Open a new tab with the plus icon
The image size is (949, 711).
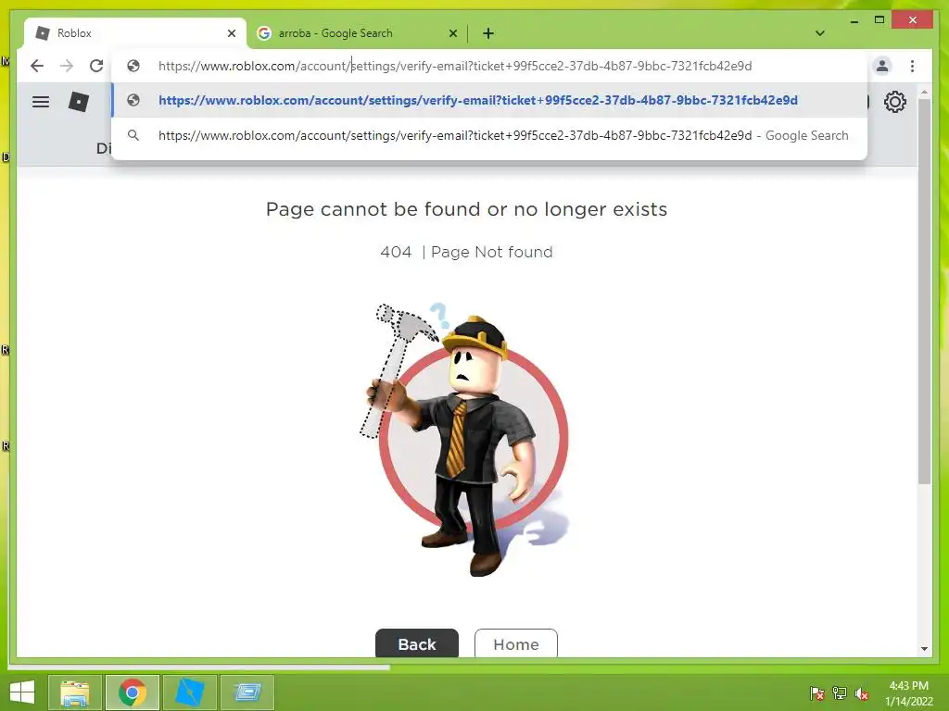(488, 34)
